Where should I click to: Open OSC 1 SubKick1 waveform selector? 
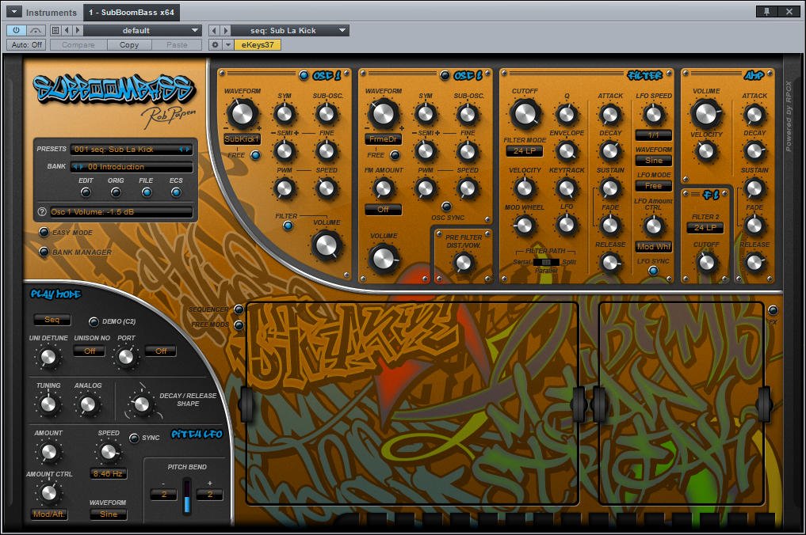(242, 139)
